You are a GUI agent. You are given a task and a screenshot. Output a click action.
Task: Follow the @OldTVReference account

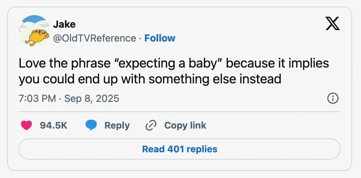160,38
